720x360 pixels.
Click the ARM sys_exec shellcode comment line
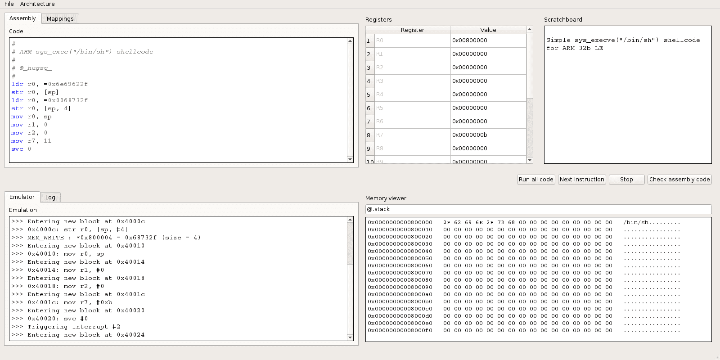point(82,52)
